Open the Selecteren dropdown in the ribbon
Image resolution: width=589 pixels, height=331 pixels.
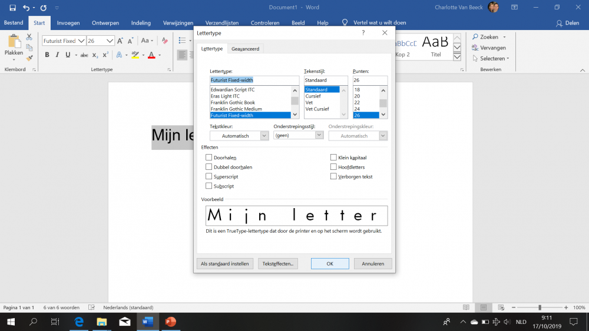click(491, 58)
